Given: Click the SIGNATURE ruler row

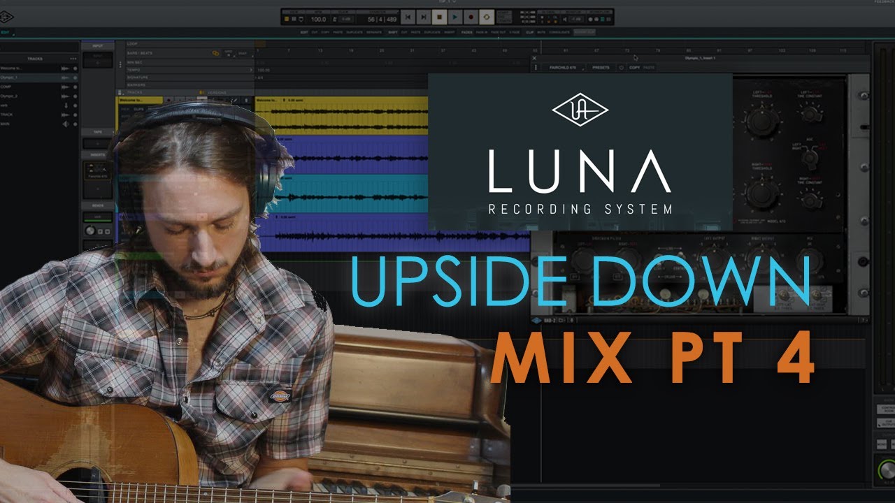Looking at the screenshot, I should (189, 78).
